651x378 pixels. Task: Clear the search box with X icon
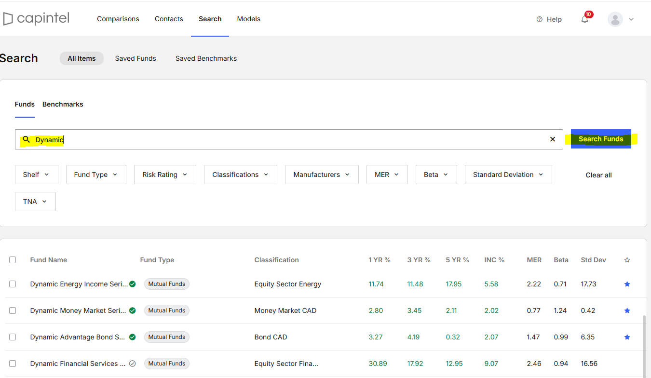(553, 139)
